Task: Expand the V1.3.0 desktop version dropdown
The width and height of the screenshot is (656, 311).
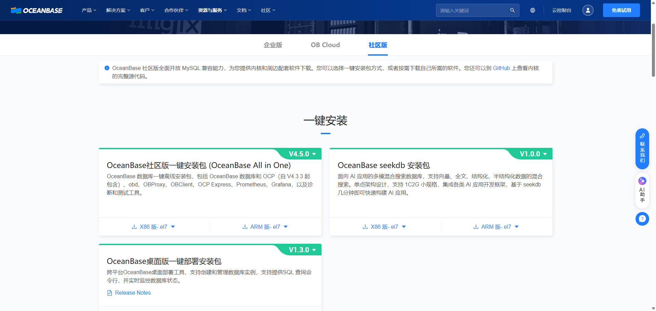Action: (302, 250)
